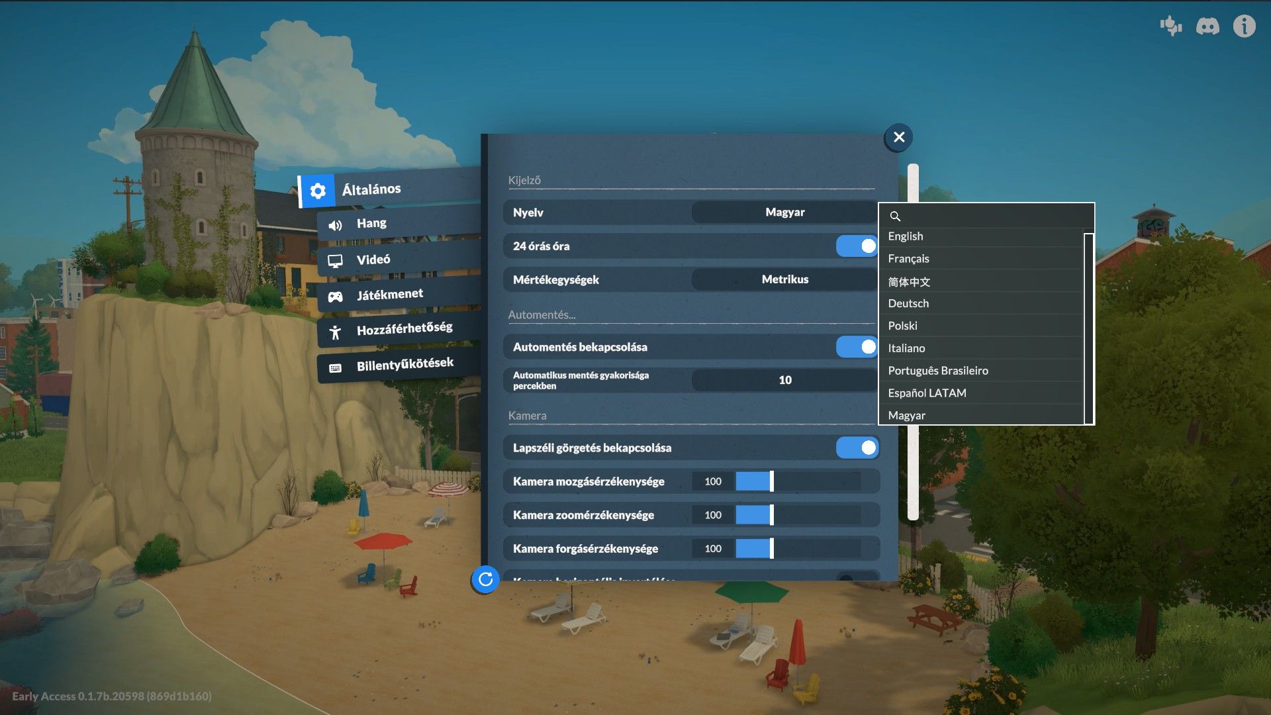The height and width of the screenshot is (715, 1271).
Task: Toggle Lapszéli görgetés bekapcsolása switch
Action: pos(857,448)
